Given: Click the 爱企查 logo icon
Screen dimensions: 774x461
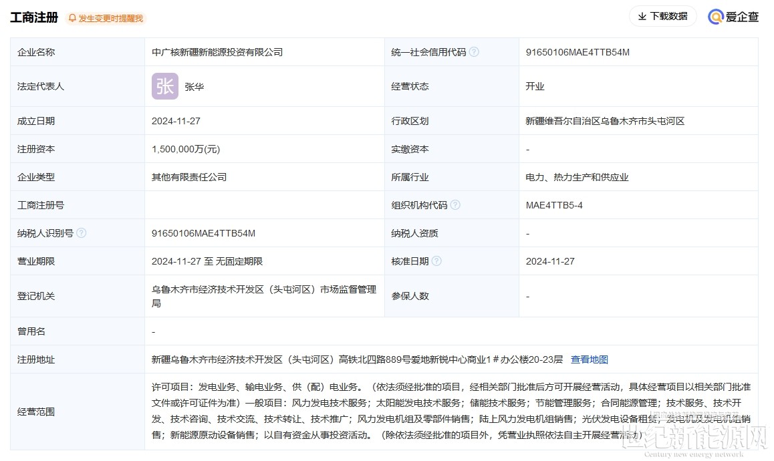Looking at the screenshot, I should [716, 17].
